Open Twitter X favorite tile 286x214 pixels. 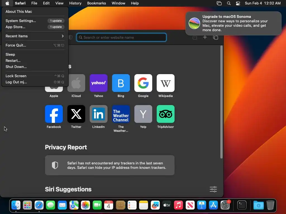pyautogui.click(x=76, y=114)
